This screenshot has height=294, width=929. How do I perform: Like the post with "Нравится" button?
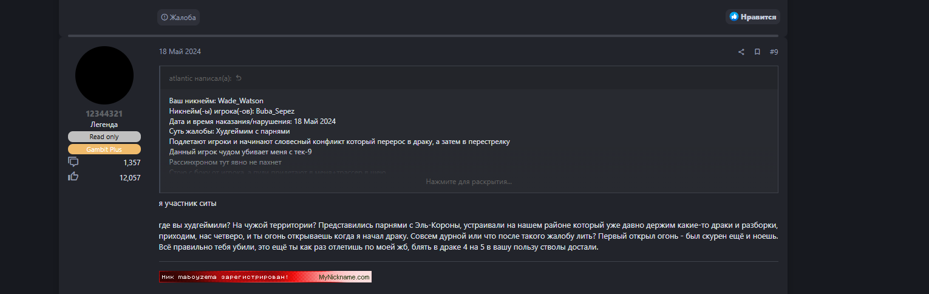point(753,17)
